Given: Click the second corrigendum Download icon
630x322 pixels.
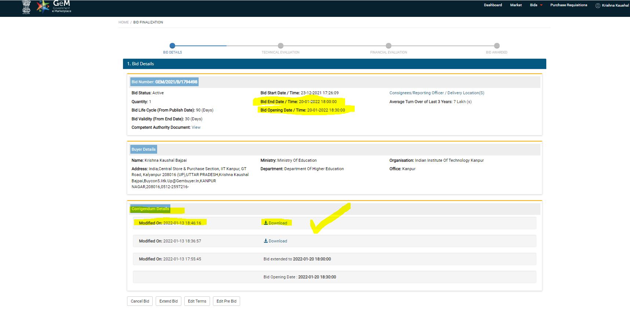Looking at the screenshot, I should click(x=266, y=241).
